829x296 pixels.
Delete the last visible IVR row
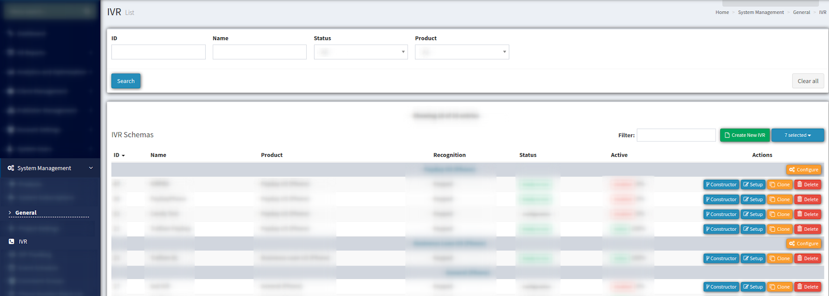(808, 287)
